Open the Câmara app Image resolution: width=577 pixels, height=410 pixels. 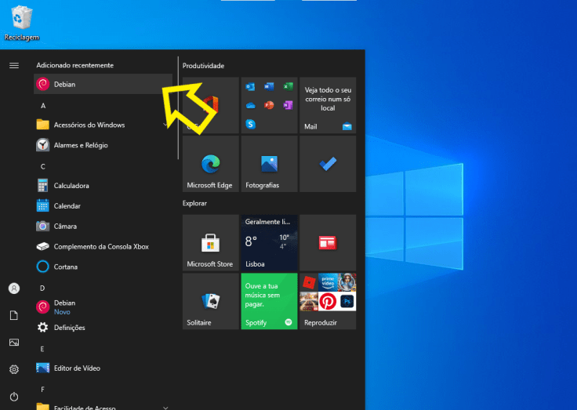click(67, 226)
